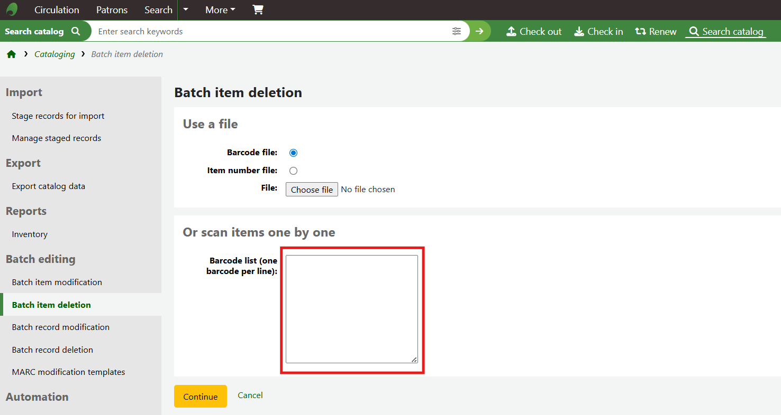Open the More dropdown menu
The width and height of the screenshot is (781, 415).
220,10
